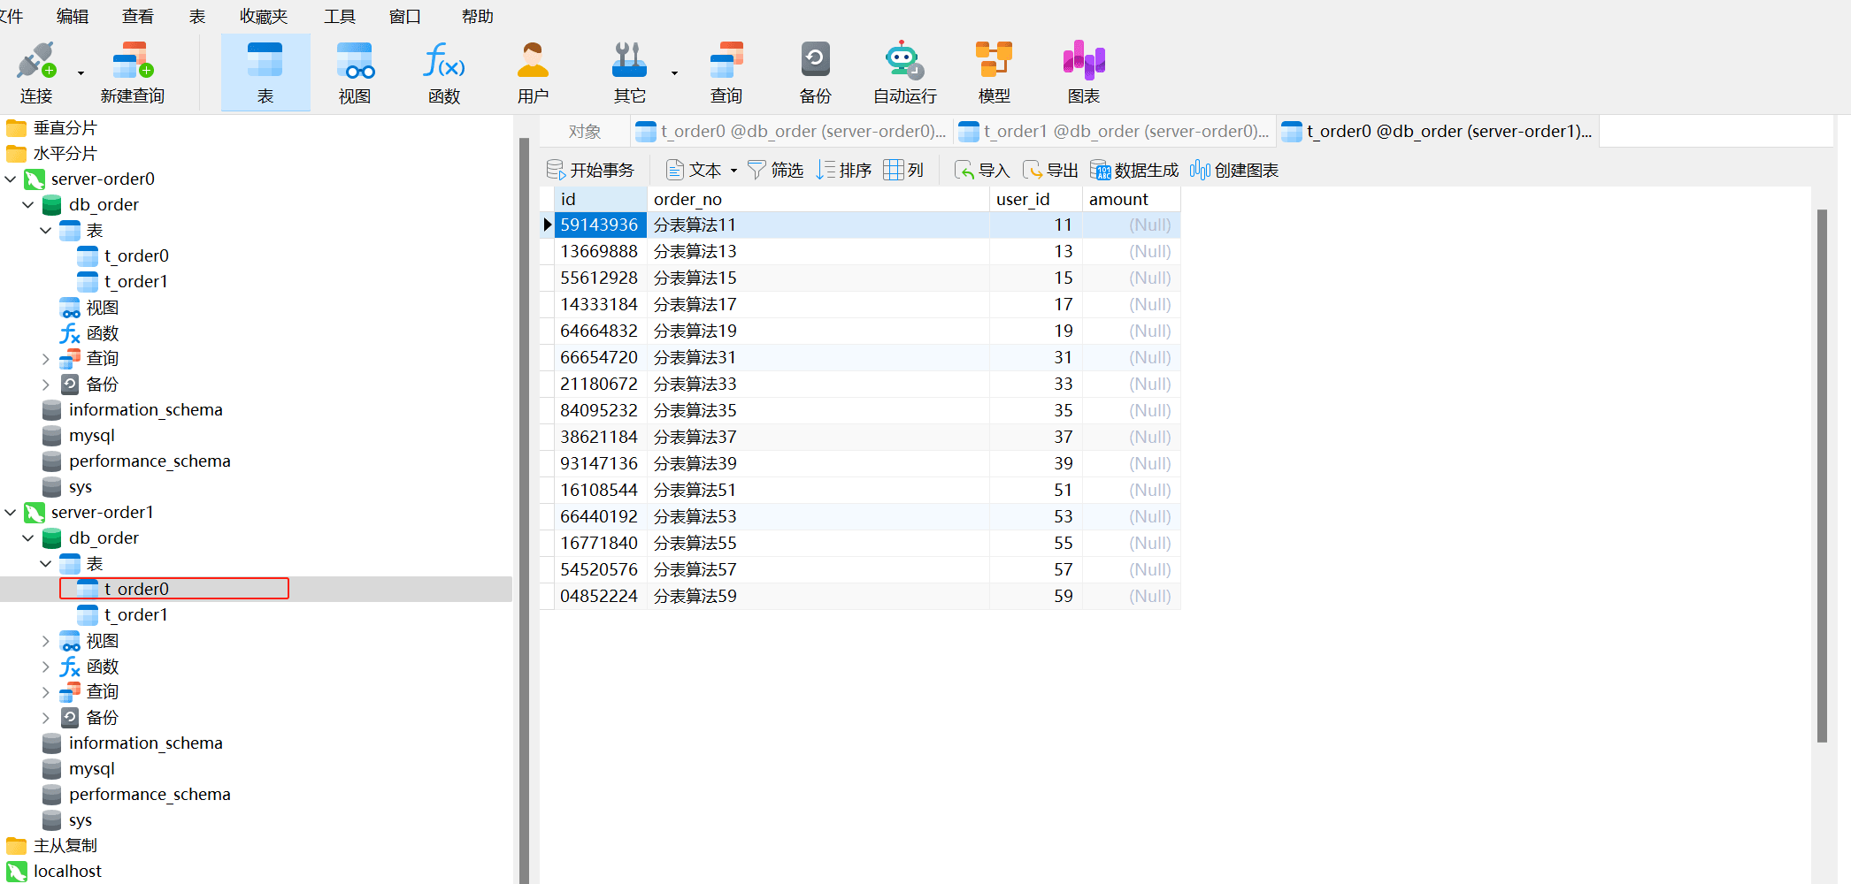Collapse db_order under server-order1
The width and height of the screenshot is (1851, 884).
[x=28, y=538]
